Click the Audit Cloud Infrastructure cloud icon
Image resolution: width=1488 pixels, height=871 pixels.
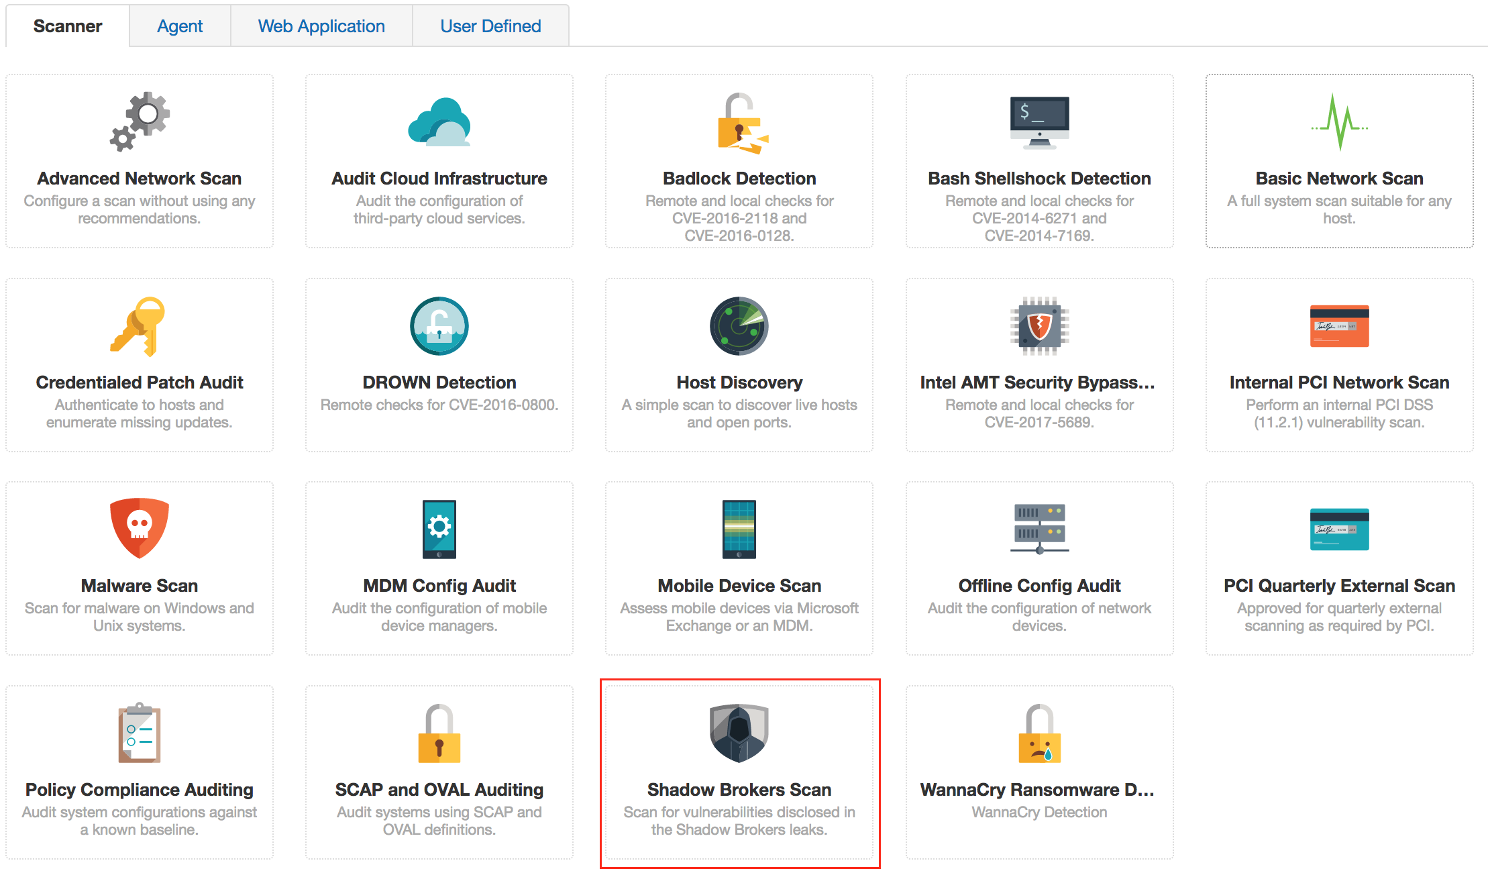point(439,122)
